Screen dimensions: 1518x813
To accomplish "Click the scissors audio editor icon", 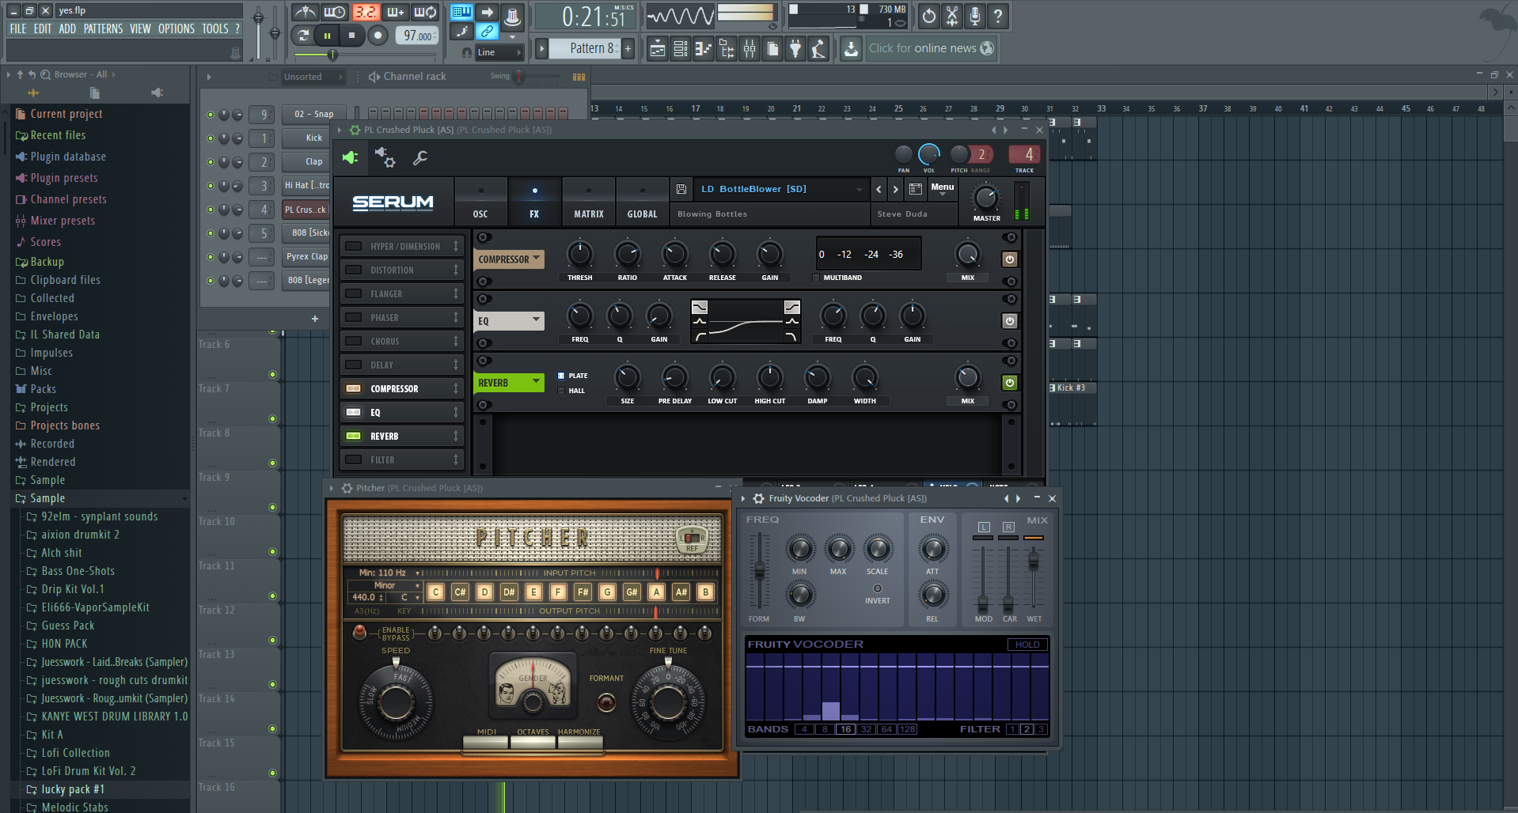I will 952,16.
